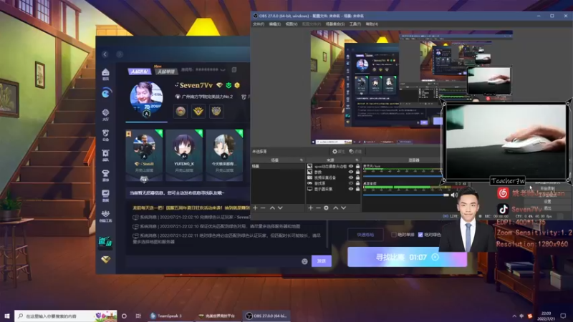Viewport: 573px width, 322px height.
Task: Click the Windows taskbar search box
Action: point(66,316)
